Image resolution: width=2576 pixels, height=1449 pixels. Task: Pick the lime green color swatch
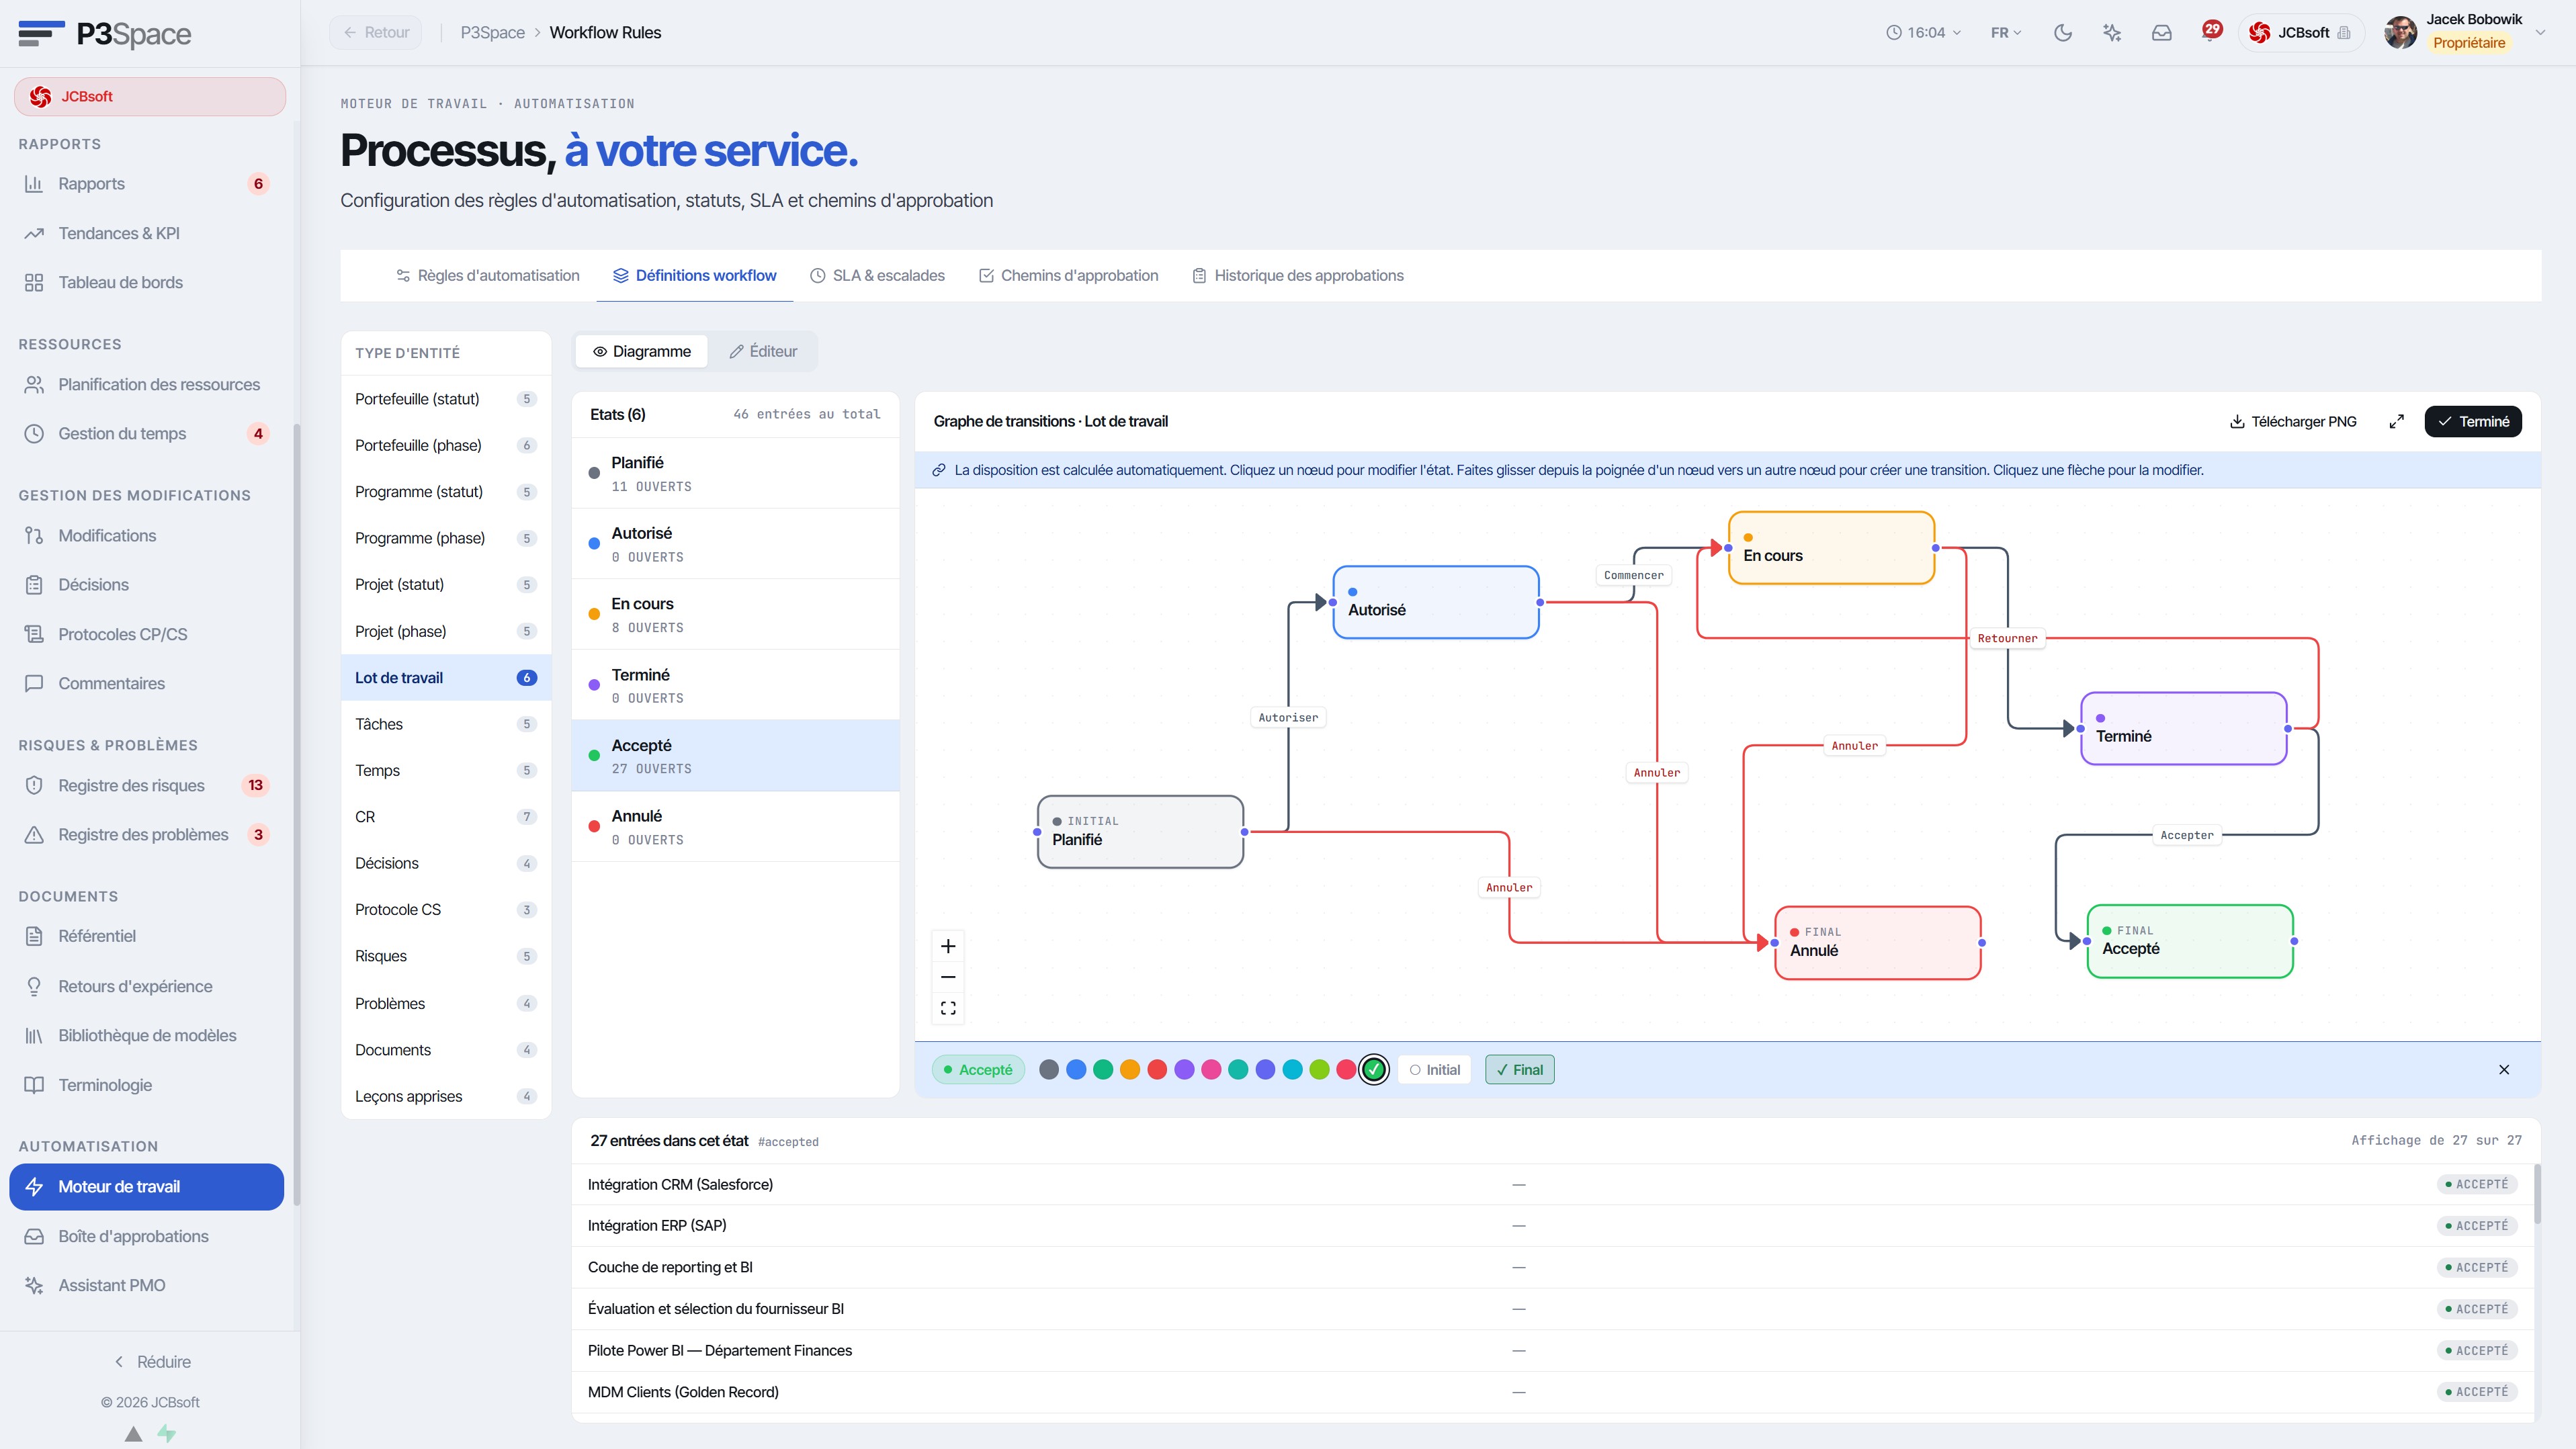pyautogui.click(x=1319, y=1069)
